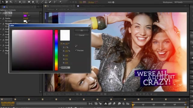Open the white Texts color swatch
This screenshot has height=108, width=193.
pyautogui.click(x=25, y=21)
